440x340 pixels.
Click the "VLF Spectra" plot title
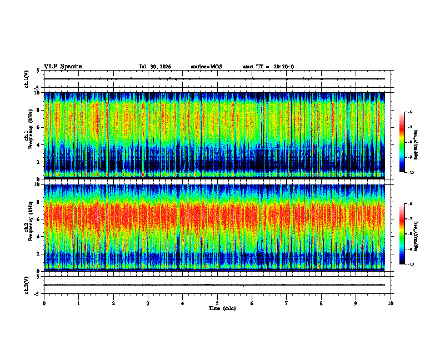[63, 67]
